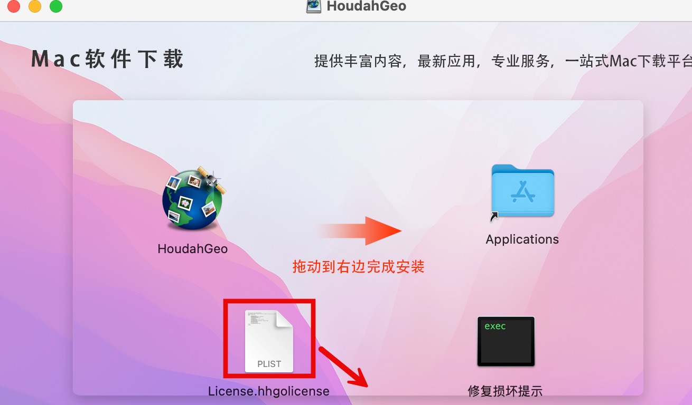Click the HoudahGeo disk icon in title bar
The width and height of the screenshot is (692, 405).
(x=314, y=6)
